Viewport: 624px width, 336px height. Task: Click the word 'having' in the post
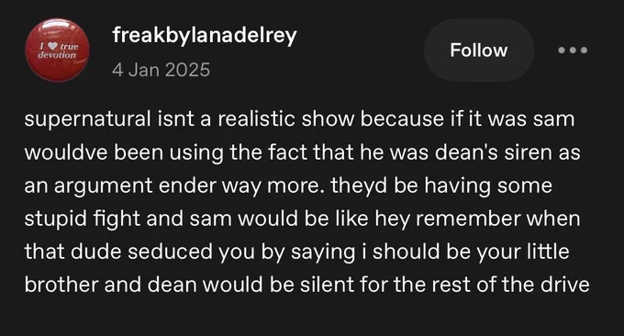click(x=457, y=186)
